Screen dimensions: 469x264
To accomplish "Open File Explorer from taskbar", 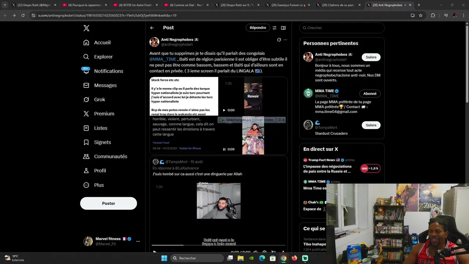I will (x=240, y=258).
